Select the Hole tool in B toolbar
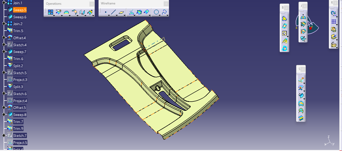The height and width of the screenshot is (151, 342). 284,33
